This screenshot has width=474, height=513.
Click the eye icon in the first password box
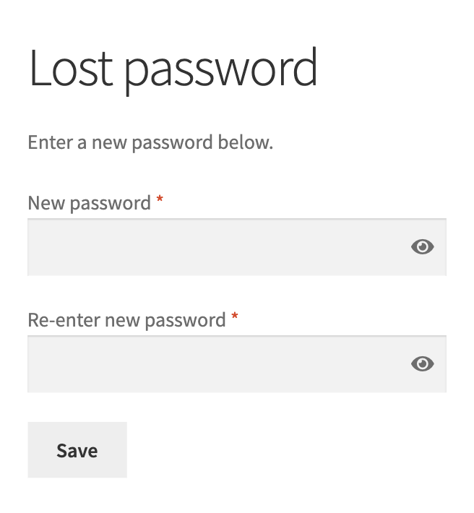[x=422, y=246]
